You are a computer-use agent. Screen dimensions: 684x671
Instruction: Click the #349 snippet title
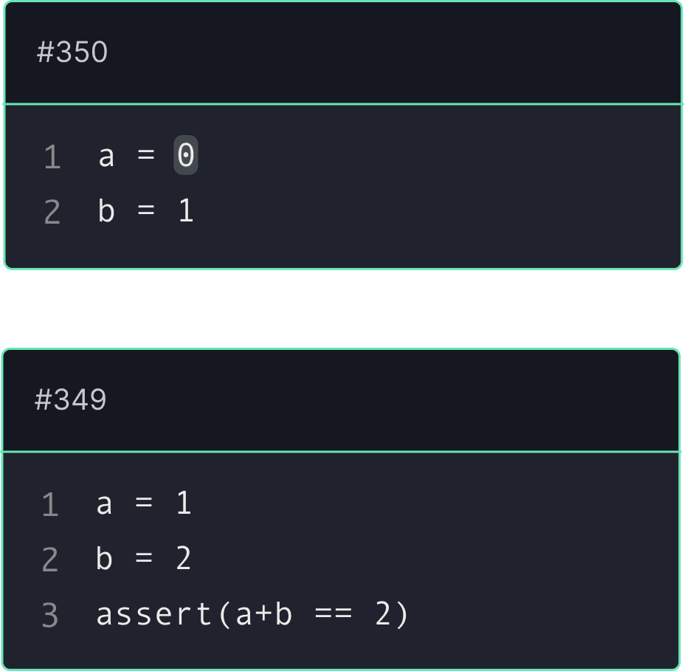click(x=71, y=399)
